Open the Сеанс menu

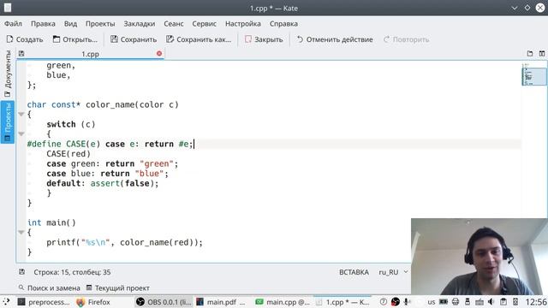click(x=174, y=24)
